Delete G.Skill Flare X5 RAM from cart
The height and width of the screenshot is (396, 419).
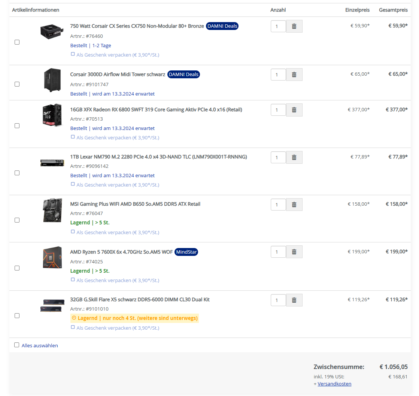click(x=294, y=300)
